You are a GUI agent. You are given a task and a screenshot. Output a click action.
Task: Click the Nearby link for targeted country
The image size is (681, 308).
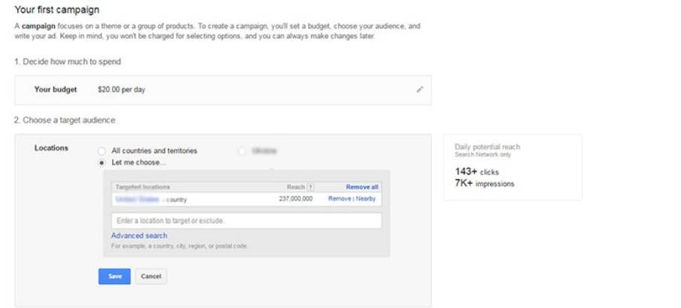pyautogui.click(x=366, y=200)
